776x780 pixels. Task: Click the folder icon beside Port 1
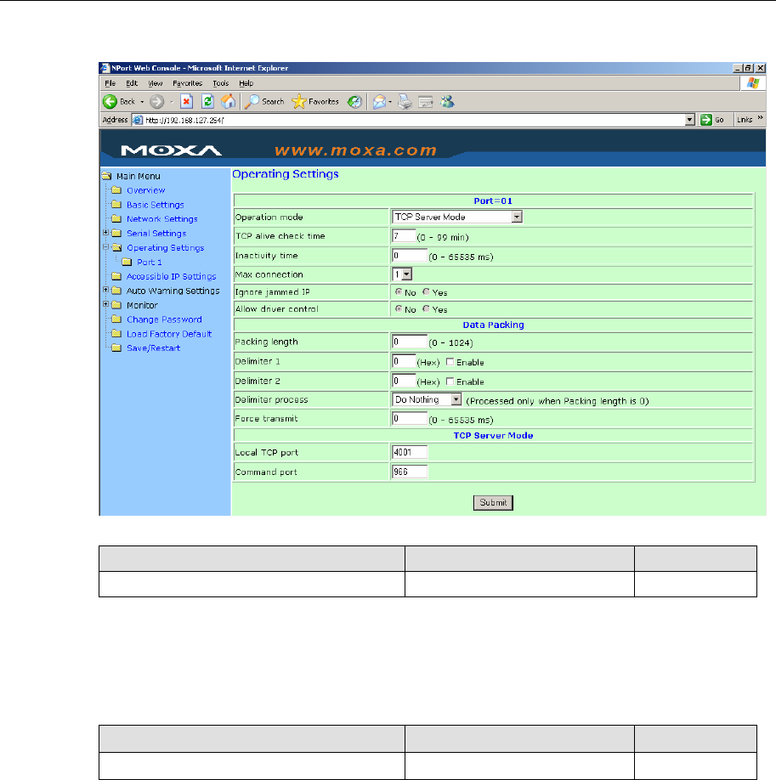point(127,262)
